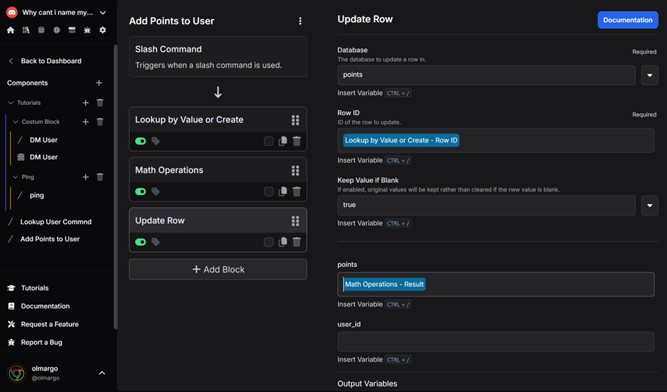Click the tag icon on Lookup by Value or Create
Image resolution: width=667 pixels, height=392 pixels.
point(156,141)
